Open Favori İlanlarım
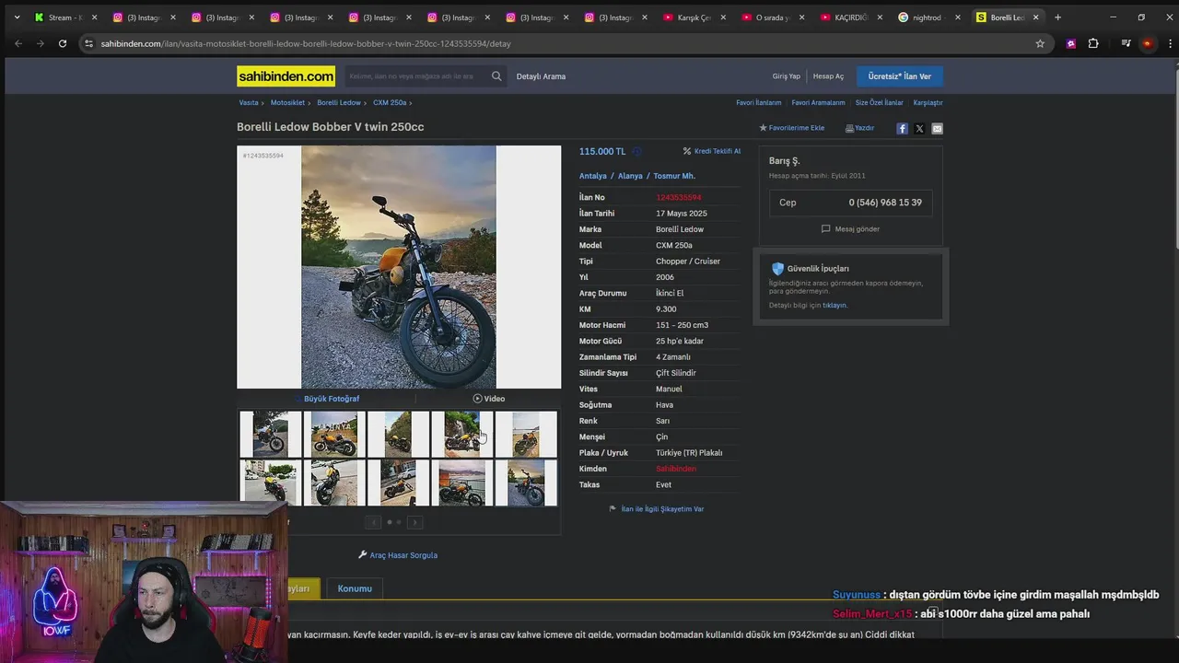The height and width of the screenshot is (663, 1179). pos(759,103)
